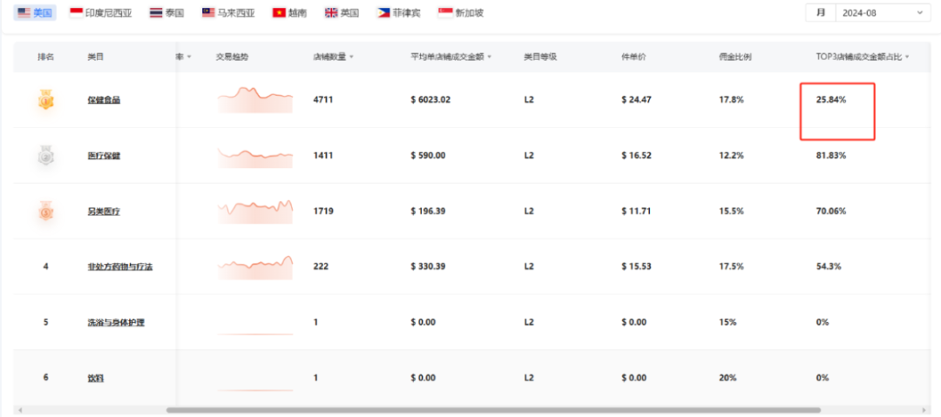Sort by TOP3店铺成交金额占比 column arrow
The width and height of the screenshot is (941, 417).
(x=907, y=57)
